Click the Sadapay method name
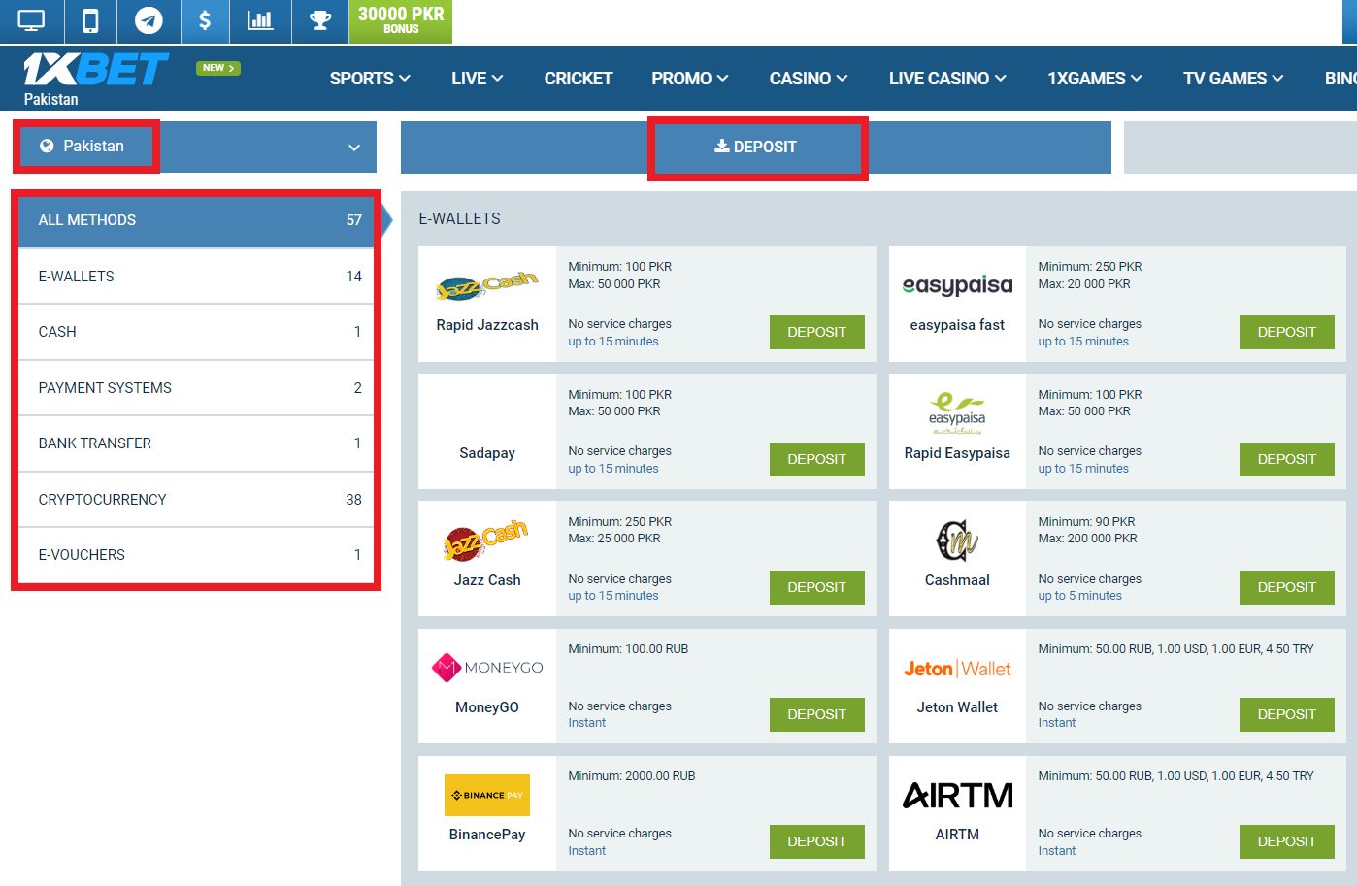Viewport: 1357px width, 886px height. tap(486, 453)
